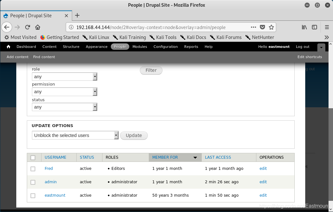Image resolution: width=333 pixels, height=212 pixels.
Task: Open the Fred user profile link
Action: [49, 169]
